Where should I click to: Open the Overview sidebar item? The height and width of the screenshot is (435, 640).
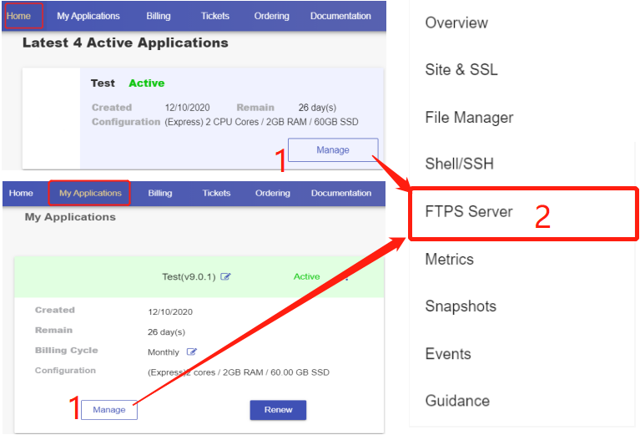[x=456, y=23]
